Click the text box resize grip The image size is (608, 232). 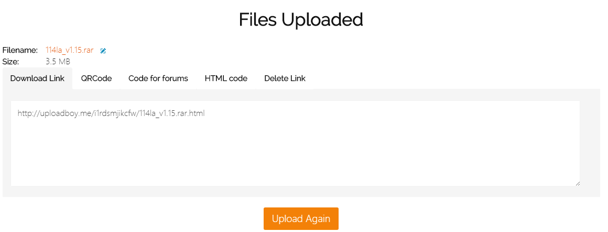[578, 184]
